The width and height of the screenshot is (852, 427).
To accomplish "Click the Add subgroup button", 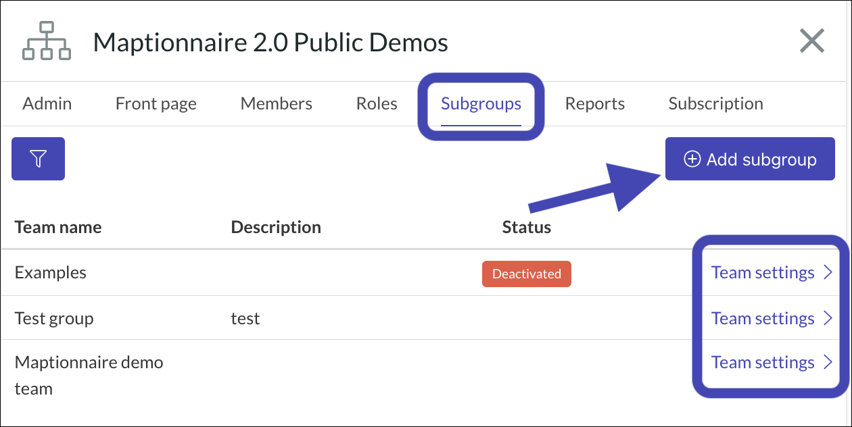I will 750,159.
